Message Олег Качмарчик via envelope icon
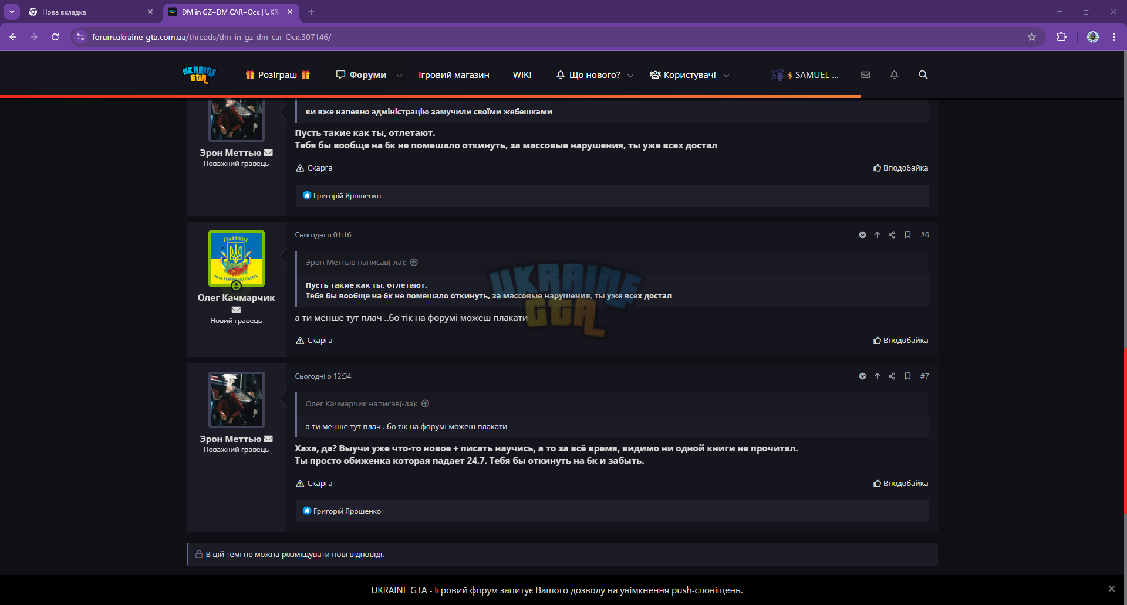The height and width of the screenshot is (605, 1127). (x=237, y=310)
